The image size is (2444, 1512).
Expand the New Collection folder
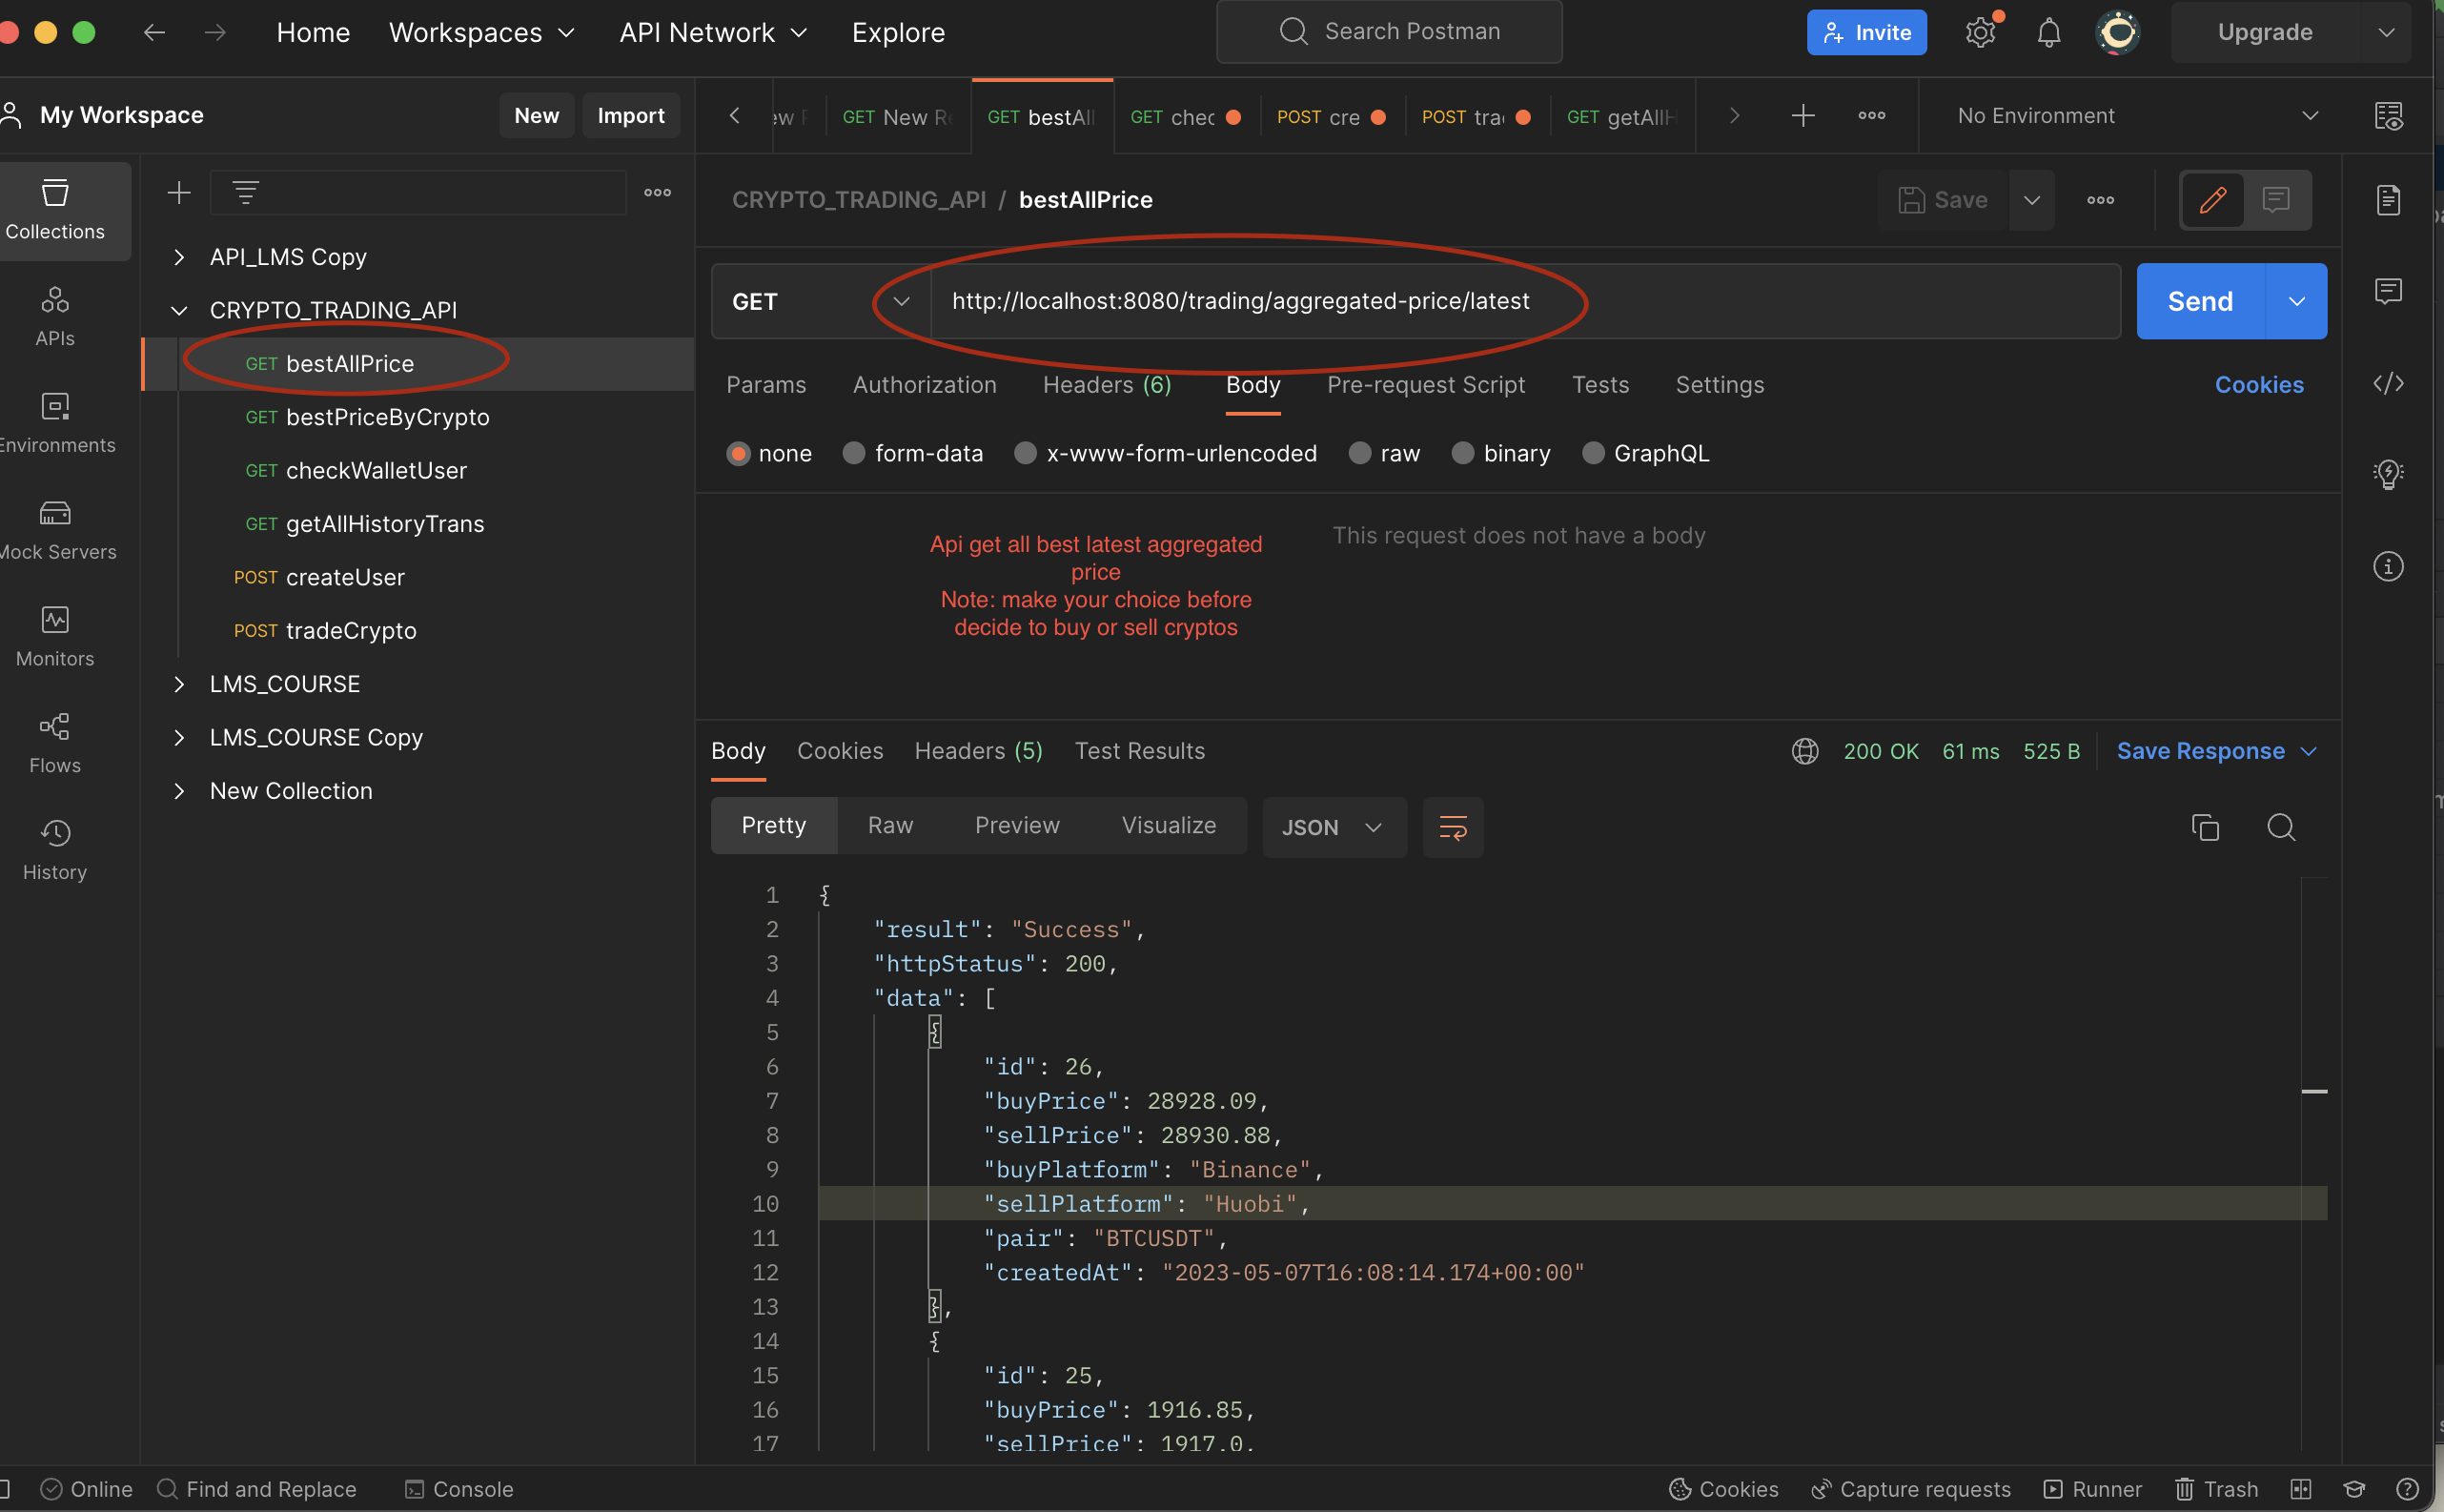point(179,791)
